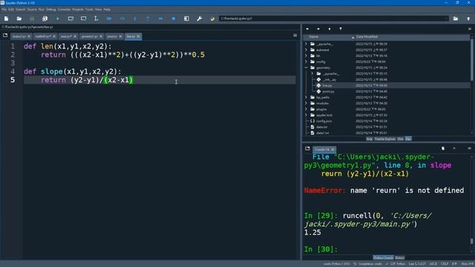Open Preferences with the wrench icon
The image size is (475, 267).
click(200, 19)
